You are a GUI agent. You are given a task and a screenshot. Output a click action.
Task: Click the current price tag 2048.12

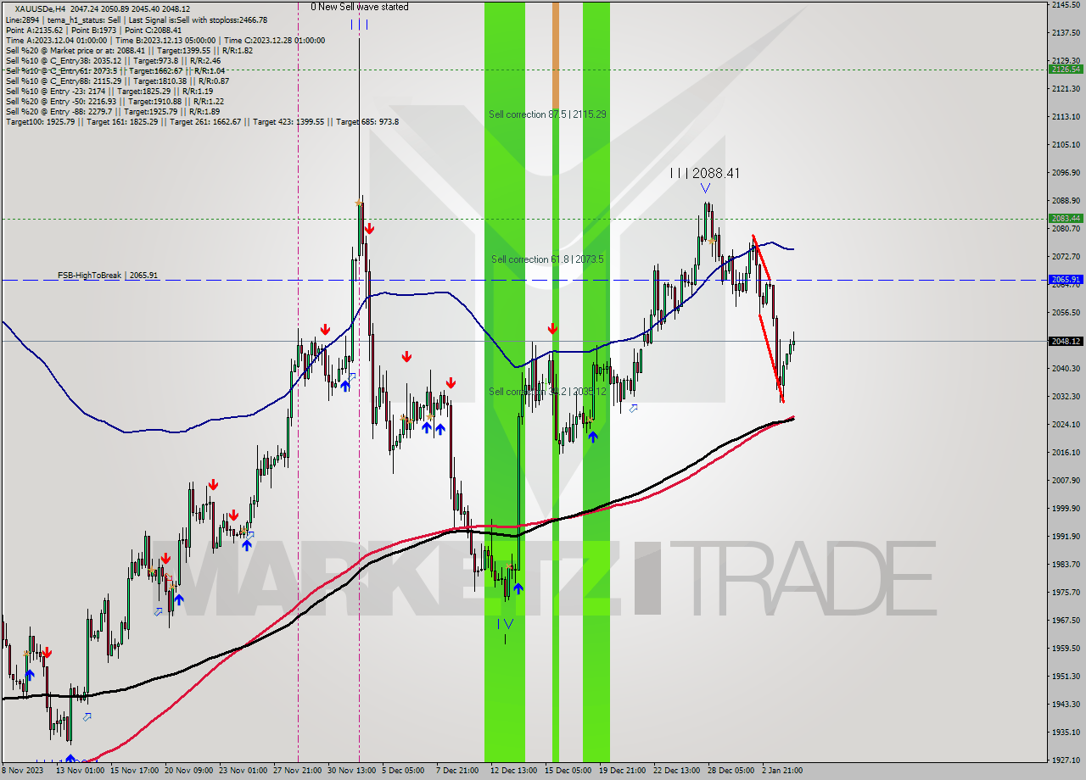(1066, 342)
